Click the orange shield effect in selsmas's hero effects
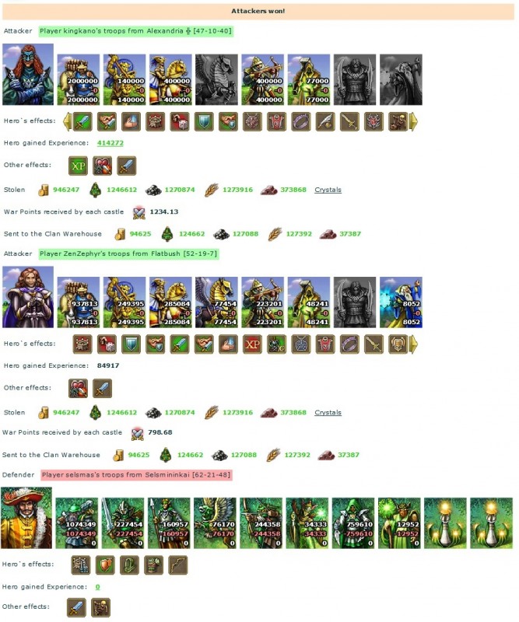 tap(105, 565)
